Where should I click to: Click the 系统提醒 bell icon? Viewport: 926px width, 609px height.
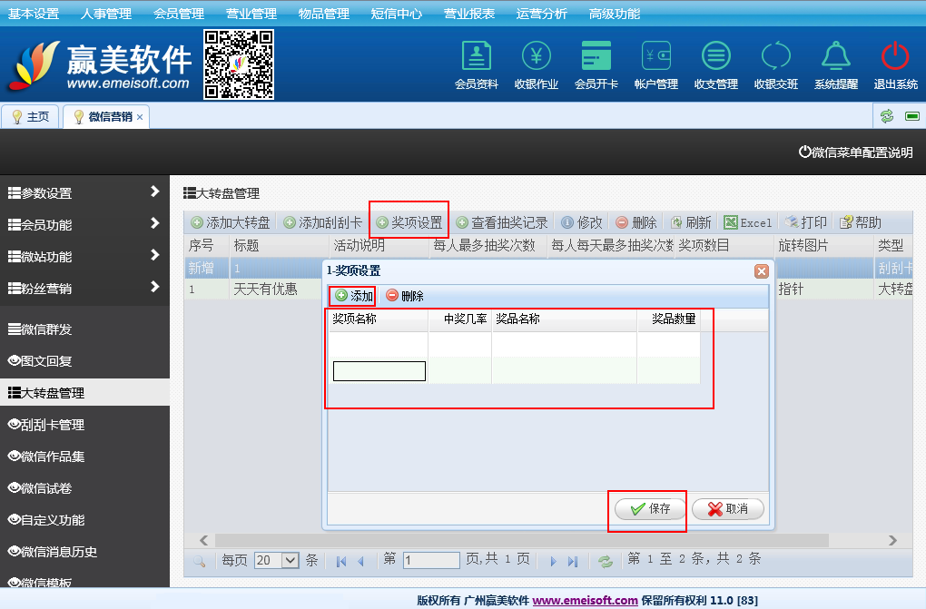point(835,56)
